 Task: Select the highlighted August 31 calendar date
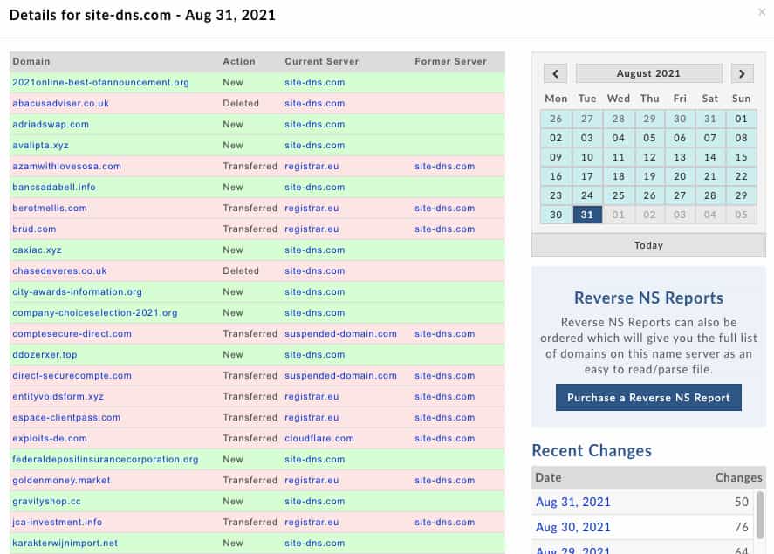point(586,215)
